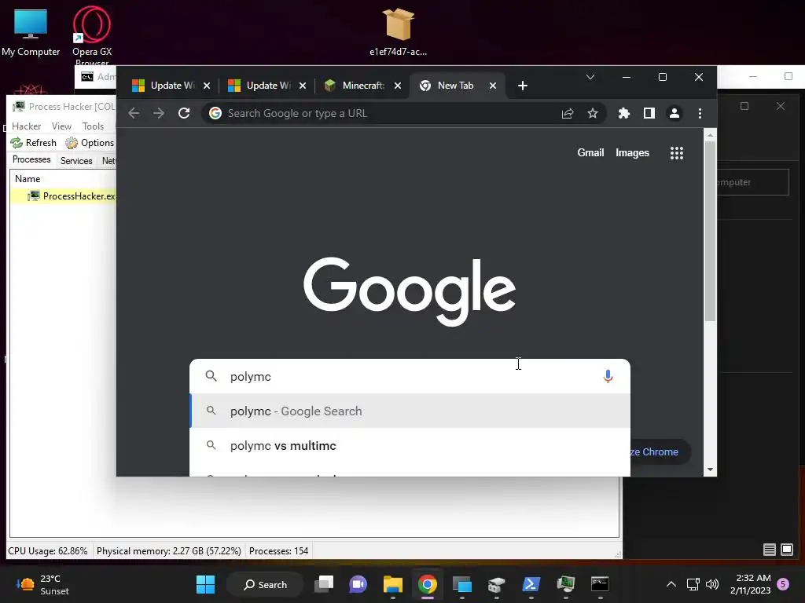Click the CPU Usage status bar entry
This screenshot has width=805, height=603.
tap(48, 551)
